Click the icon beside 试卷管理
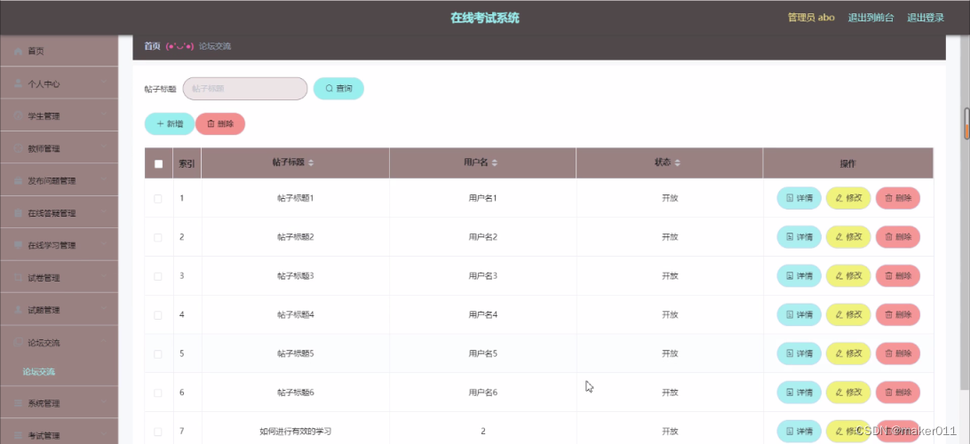Viewport: 970px width, 444px height. [18, 278]
